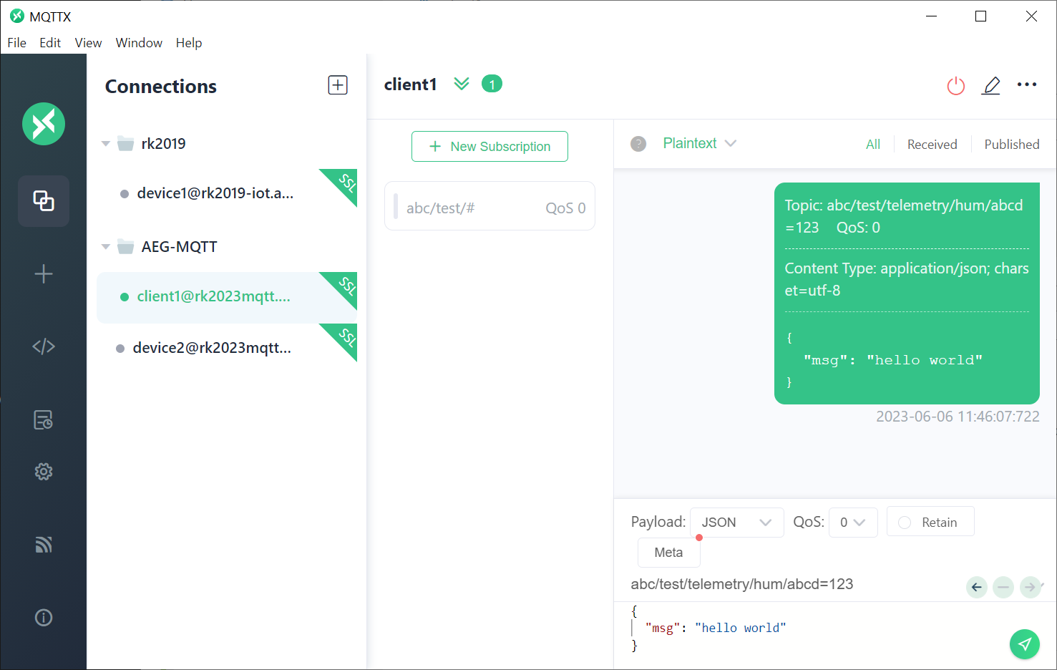Select device2@rk2023mqtt connection
Viewport: 1057px width, 670px height.
click(227, 349)
